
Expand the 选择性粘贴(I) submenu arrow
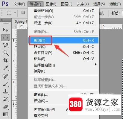[x=96, y=64]
